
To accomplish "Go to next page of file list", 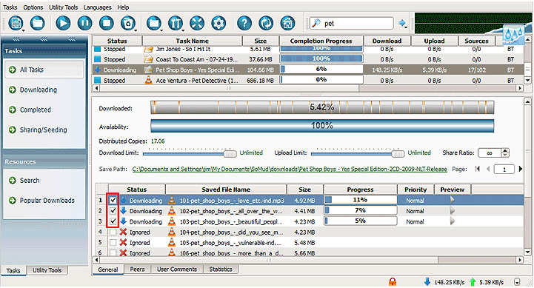I will click(x=520, y=169).
